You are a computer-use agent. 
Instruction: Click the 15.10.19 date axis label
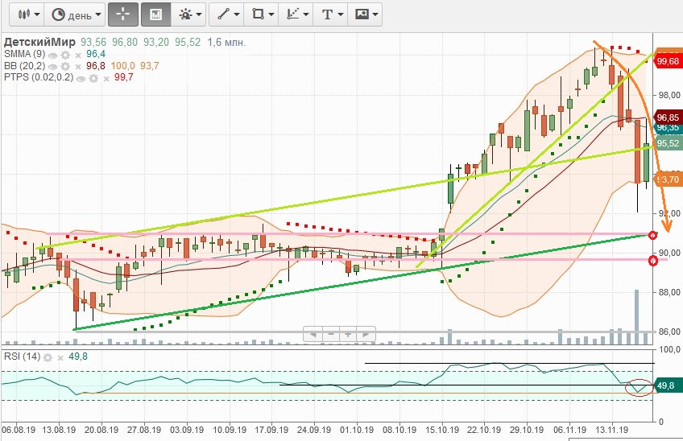click(x=441, y=430)
